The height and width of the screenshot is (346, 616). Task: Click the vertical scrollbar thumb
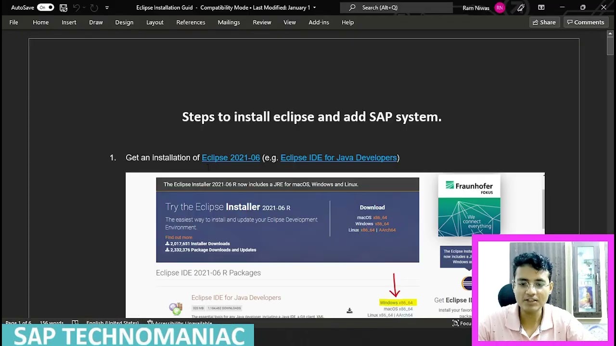coord(610,47)
